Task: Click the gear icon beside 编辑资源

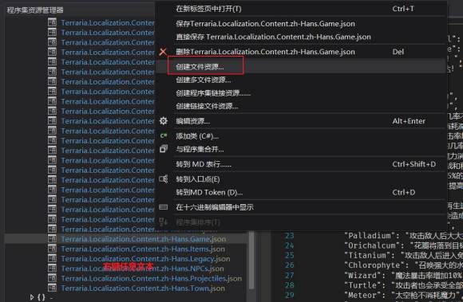Action: click(x=164, y=121)
